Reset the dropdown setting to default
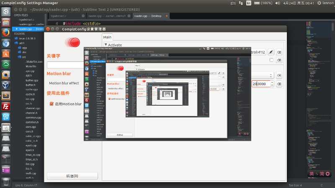This screenshot has height=188, width=335. [x=279, y=76]
